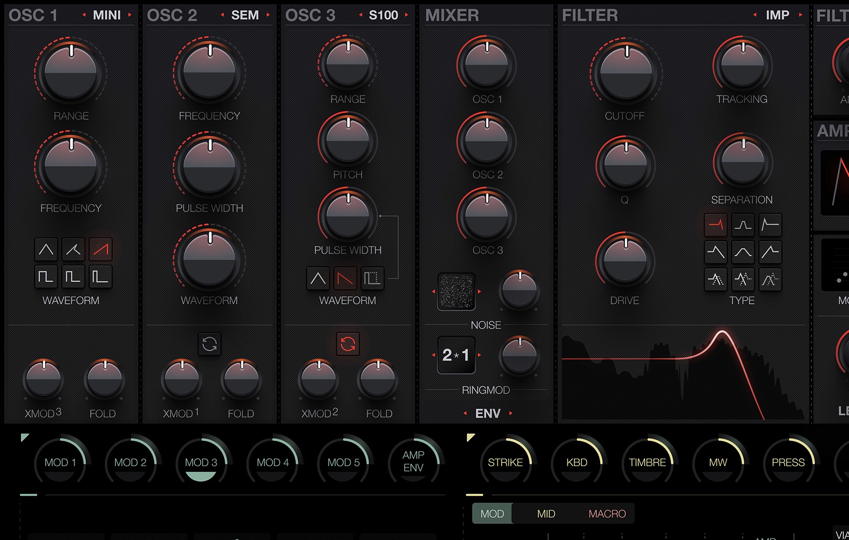Select OSC 1's plain triangle waveform icon
849x540 pixels.
(46, 250)
